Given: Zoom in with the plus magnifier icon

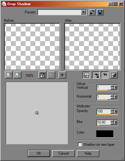Looking at the screenshot, I should 18,75.
